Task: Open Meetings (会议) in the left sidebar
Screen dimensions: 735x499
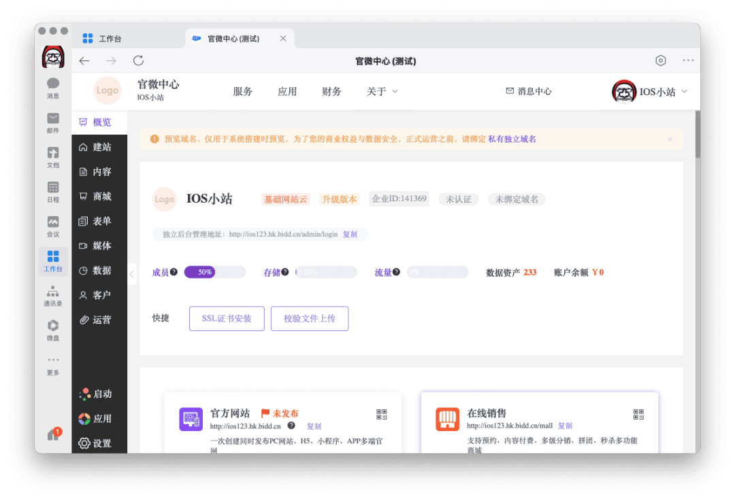Action: coord(53,226)
